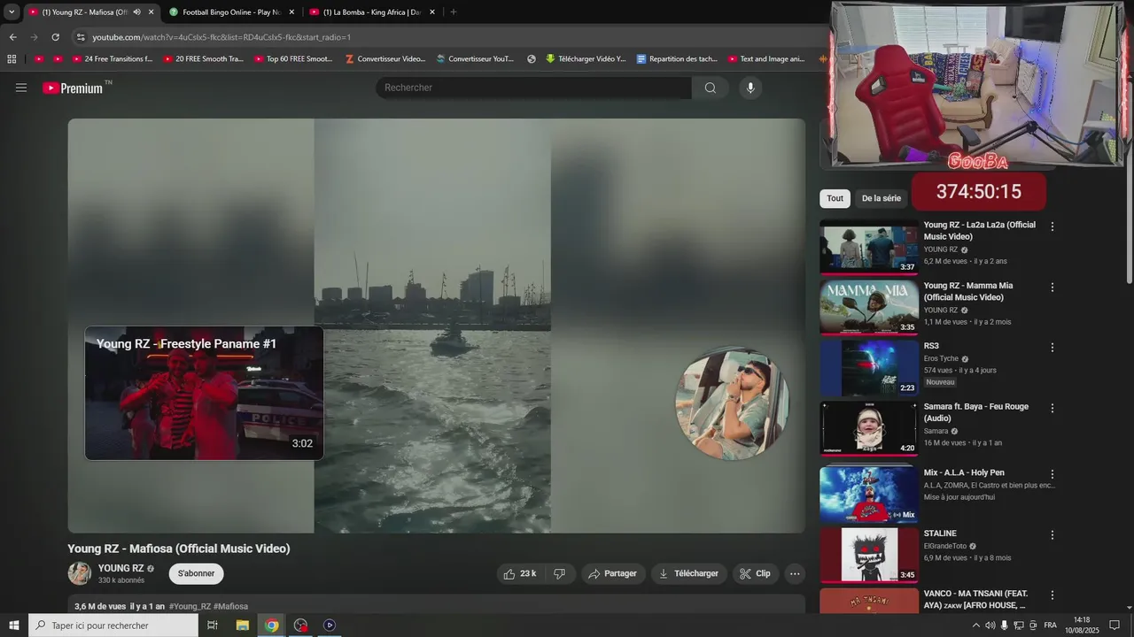
Task: Open options menu for RS3 video
Action: pos(1052,348)
